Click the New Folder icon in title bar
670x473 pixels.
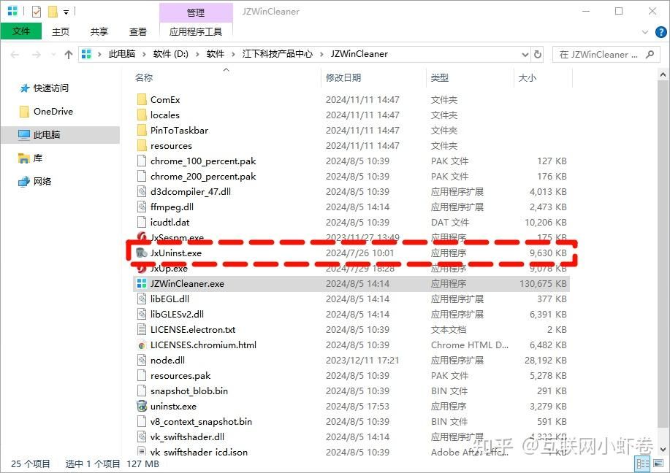point(53,12)
